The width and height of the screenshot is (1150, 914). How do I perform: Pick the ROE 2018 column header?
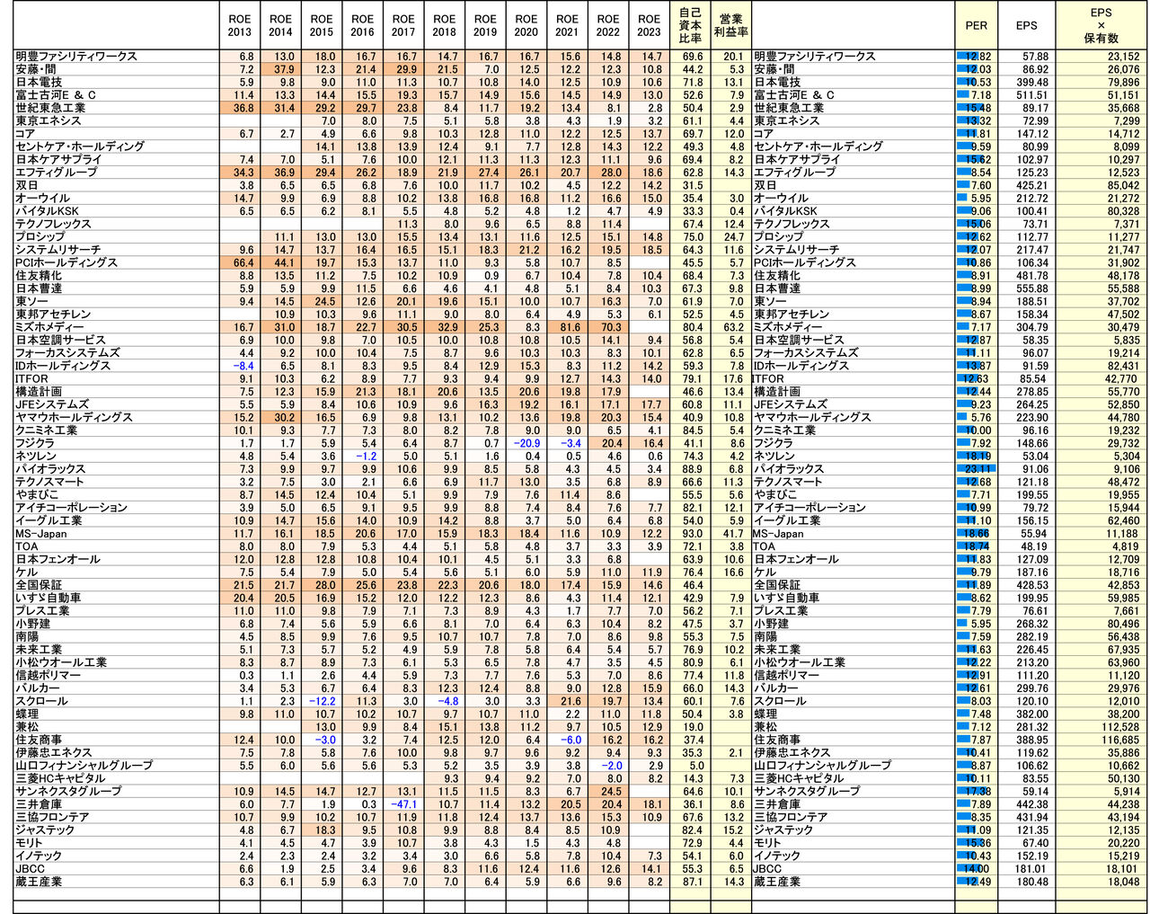pos(445,25)
